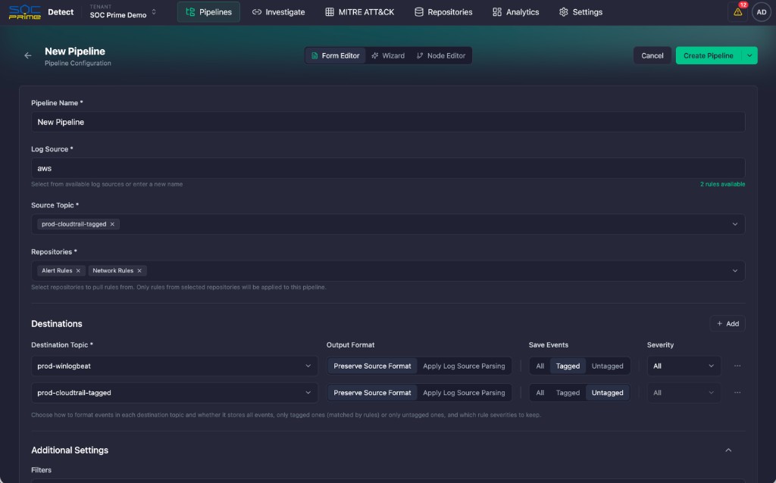Collapse the Additional Settings section
The height and width of the screenshot is (483, 776).
[728, 450]
